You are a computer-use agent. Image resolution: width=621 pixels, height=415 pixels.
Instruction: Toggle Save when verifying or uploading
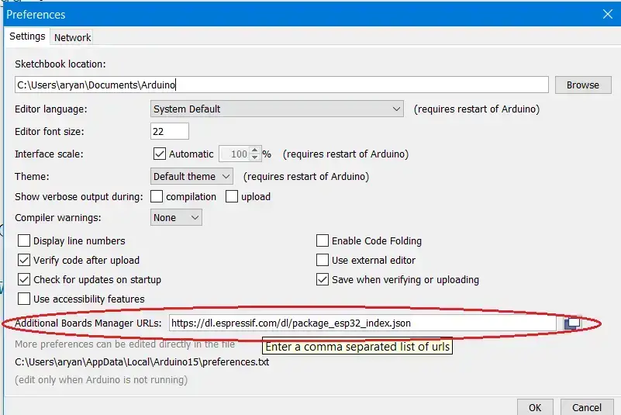point(323,279)
